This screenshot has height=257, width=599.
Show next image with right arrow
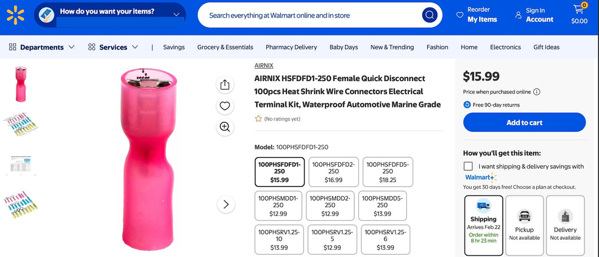(x=225, y=204)
